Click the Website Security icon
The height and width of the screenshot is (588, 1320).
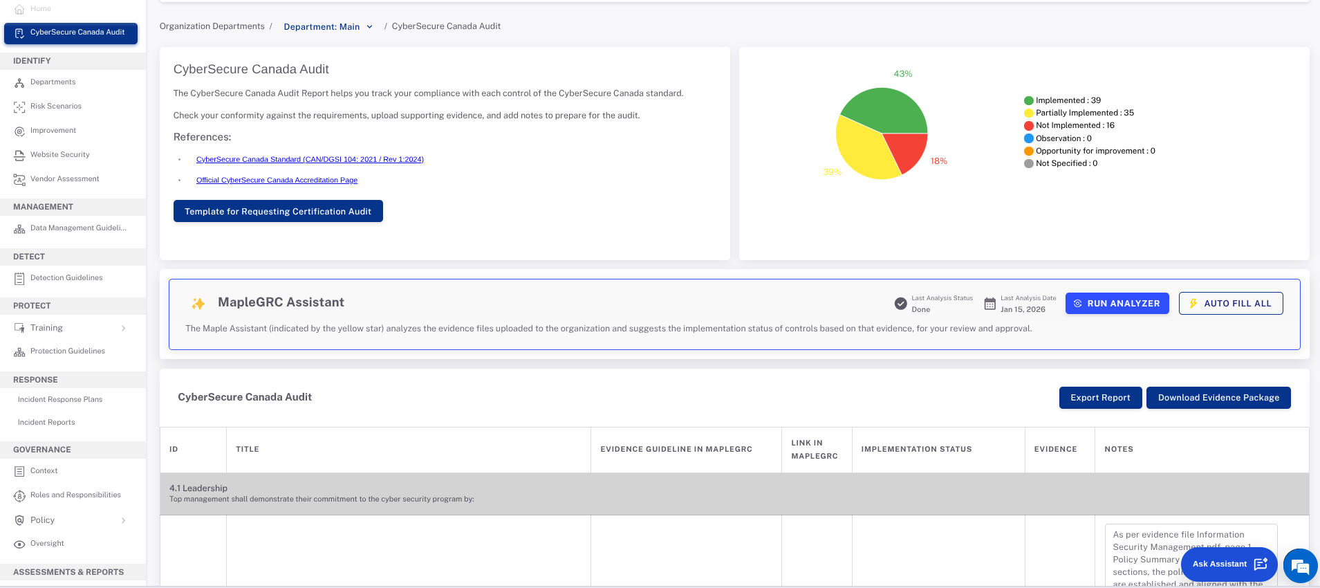[19, 155]
